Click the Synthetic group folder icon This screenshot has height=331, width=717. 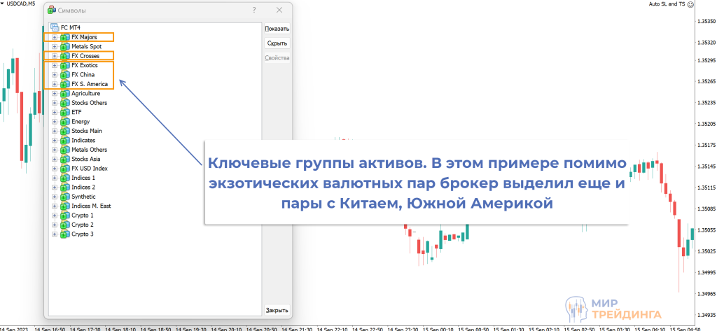tap(65, 197)
